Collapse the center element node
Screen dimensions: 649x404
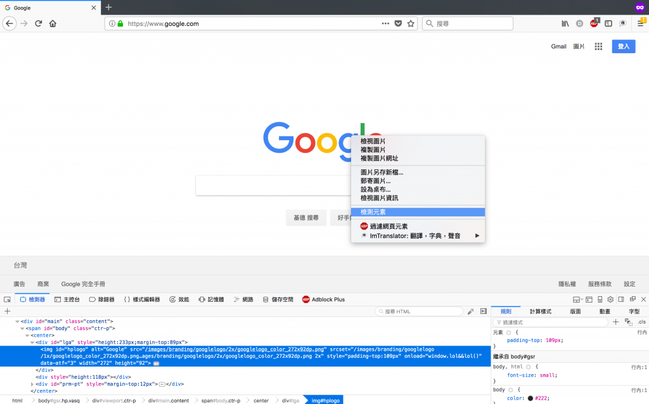coord(27,336)
